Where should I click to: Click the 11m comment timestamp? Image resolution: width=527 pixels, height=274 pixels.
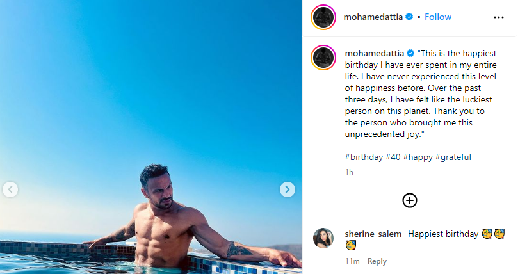coord(352,261)
